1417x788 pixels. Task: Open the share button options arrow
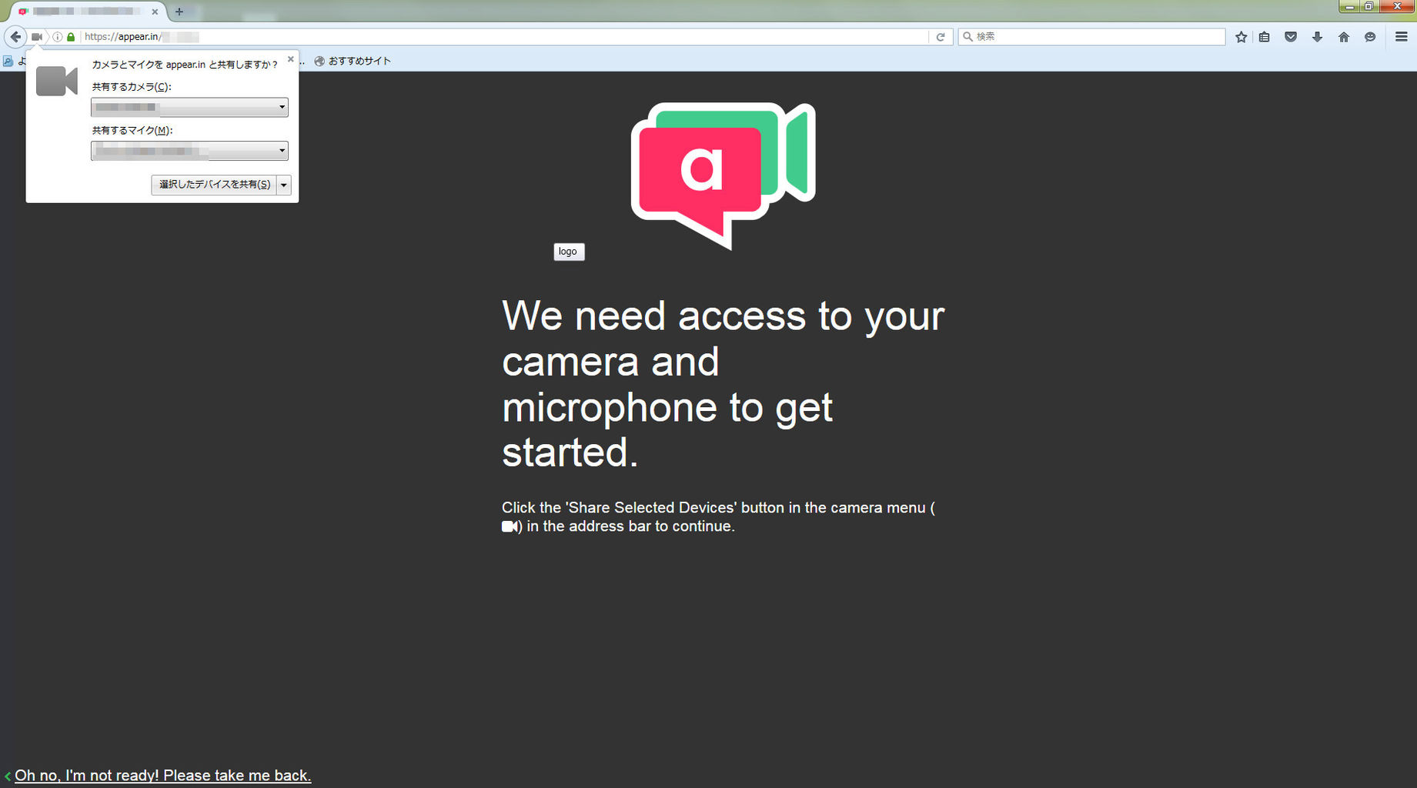tap(284, 185)
